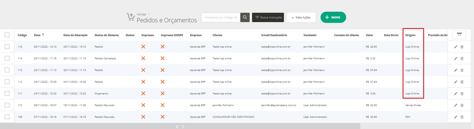
Task: Click Impresso DANFE X icon for order 111
Action: [163, 94]
